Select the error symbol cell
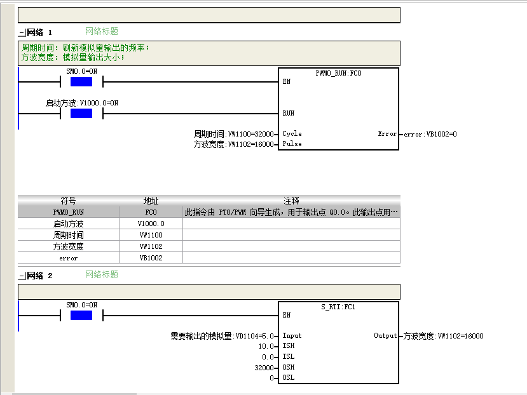 coord(68,258)
